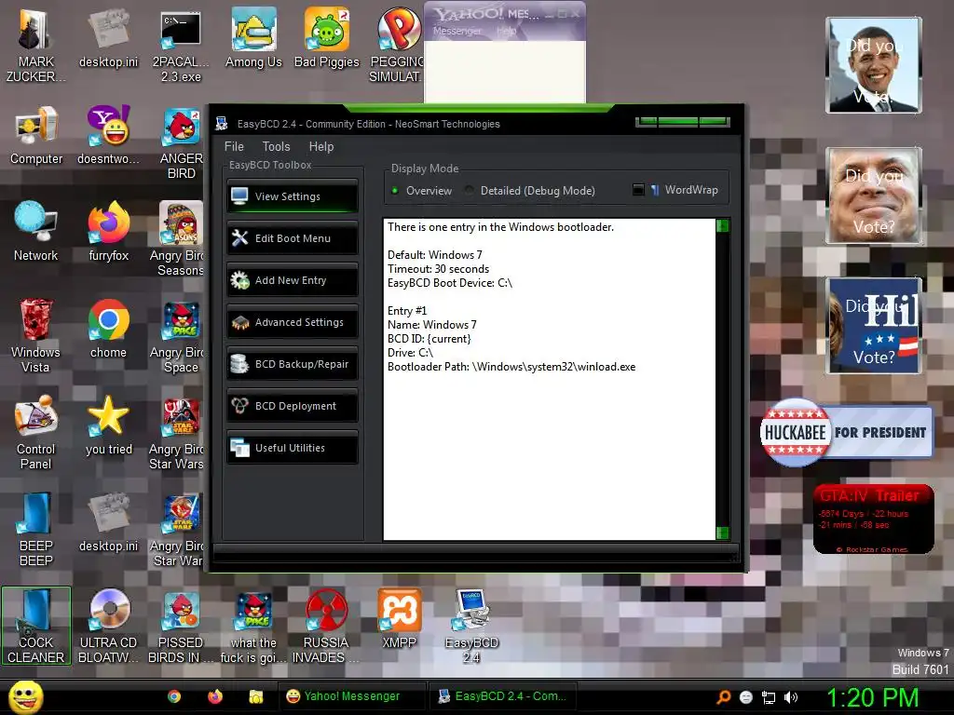Viewport: 954px width, 715px height.
Task: Select the EasyBCD 2.4 desktop icon
Action: pyautogui.click(x=471, y=626)
